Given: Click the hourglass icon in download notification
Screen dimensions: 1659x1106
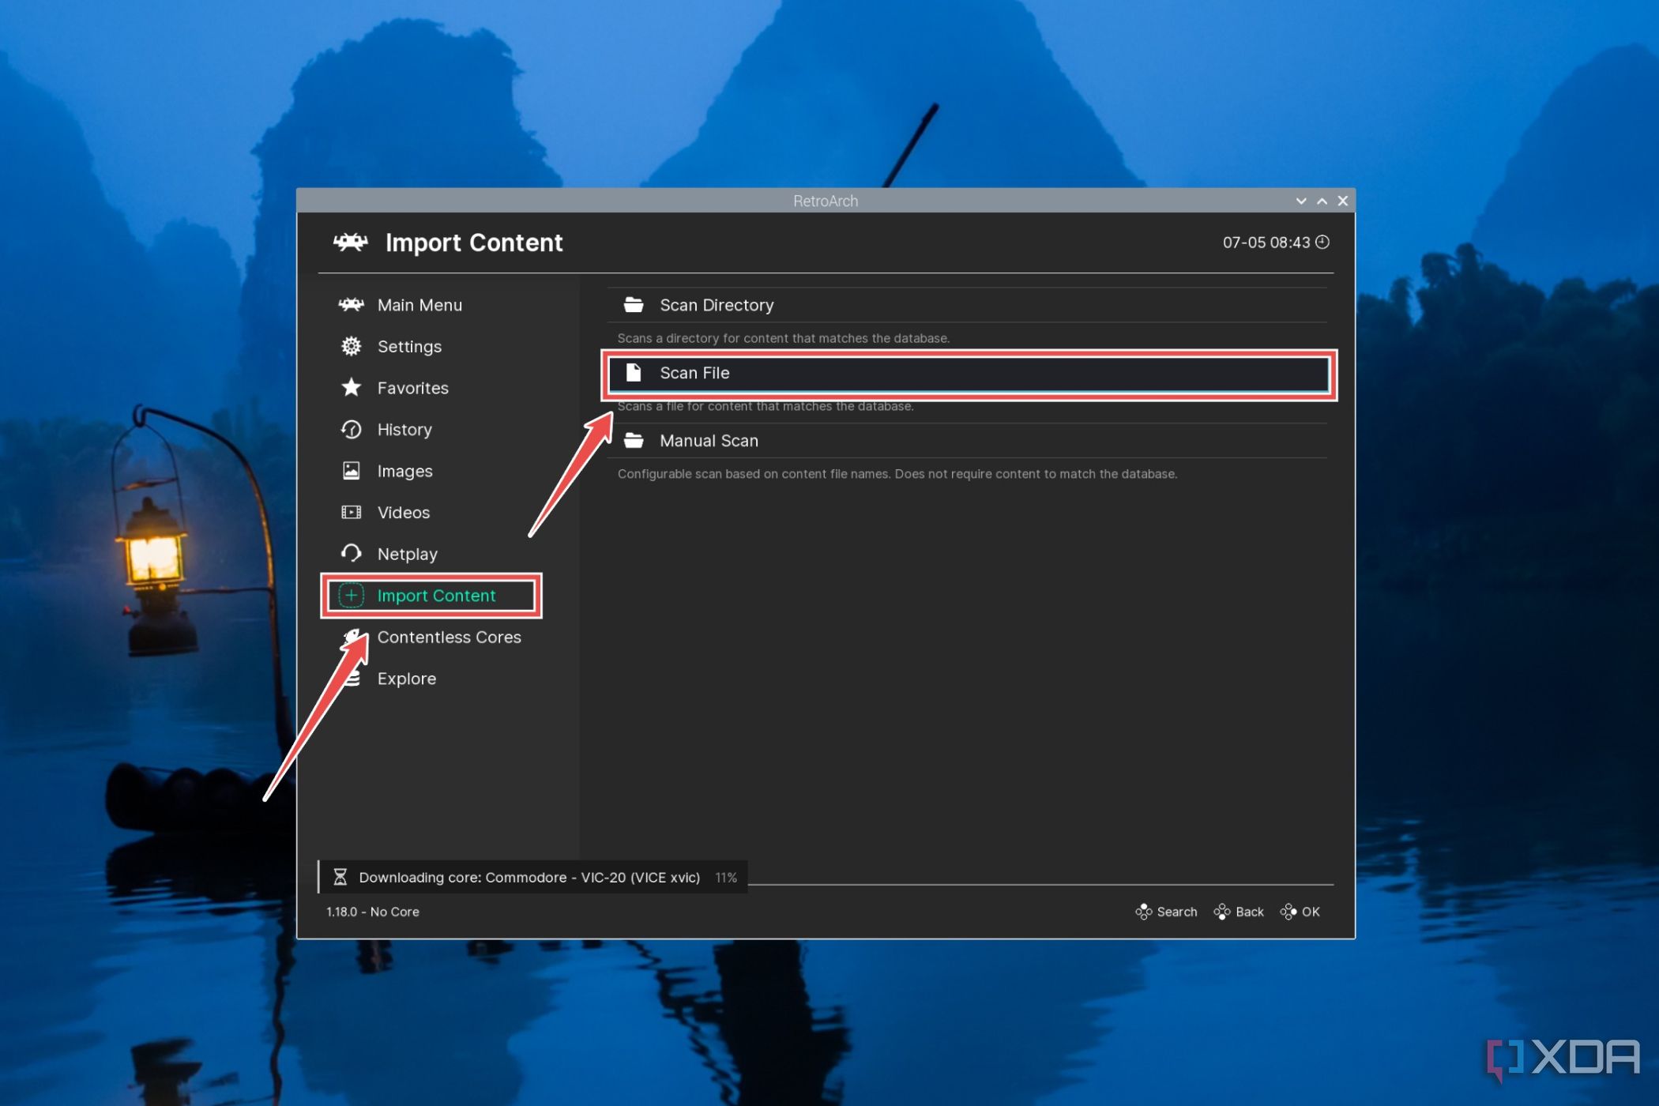Looking at the screenshot, I should tap(340, 877).
